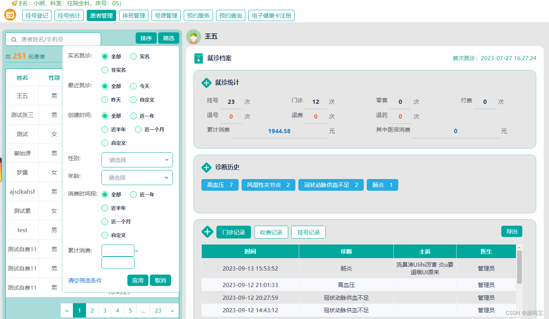Viewport: 549px width, 319px height.
Task: Open the 年龄 请选择 dropdown
Action: coord(137,177)
